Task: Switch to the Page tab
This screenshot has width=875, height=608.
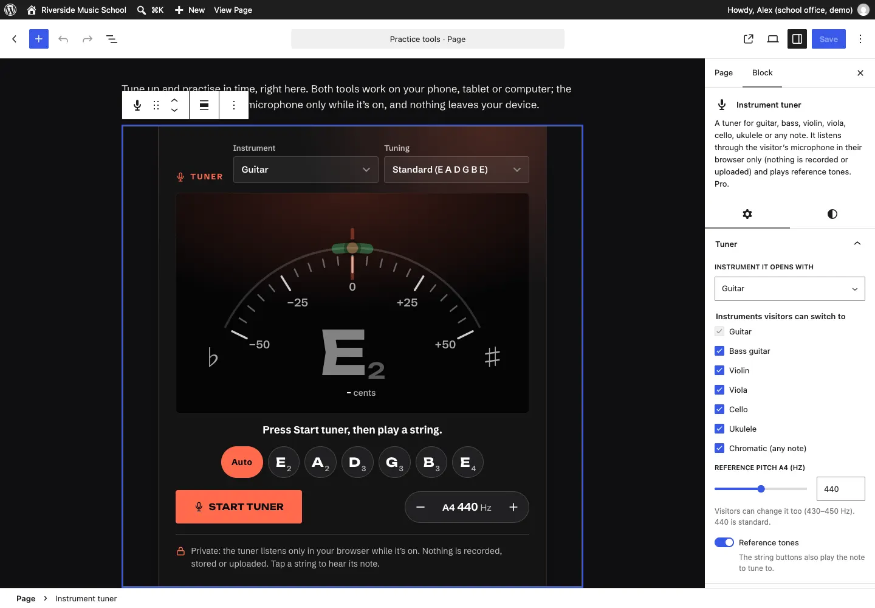Action: point(724,73)
